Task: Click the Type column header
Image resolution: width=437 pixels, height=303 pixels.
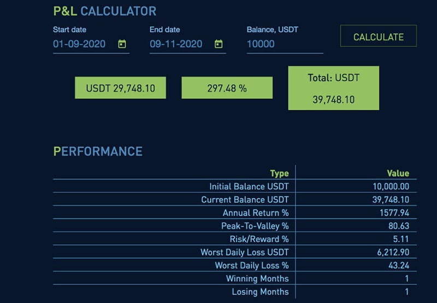Action: pyautogui.click(x=279, y=173)
